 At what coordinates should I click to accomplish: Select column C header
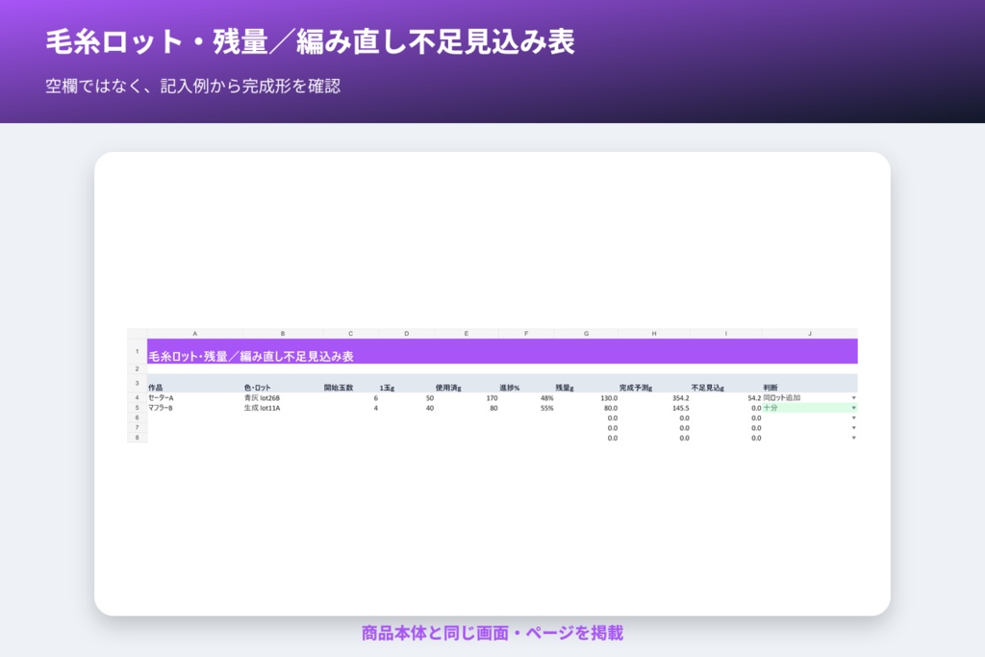click(350, 334)
